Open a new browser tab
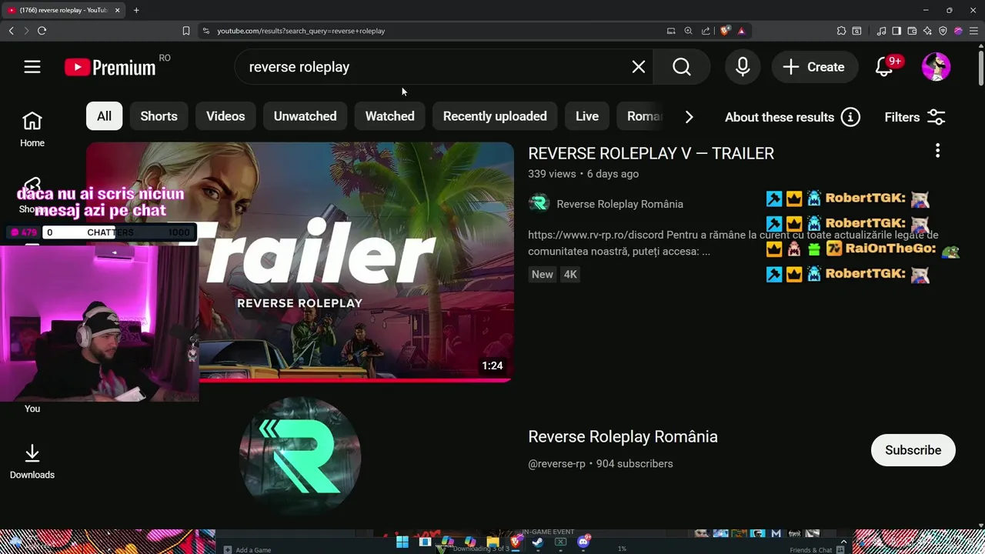985x554 pixels. [136, 10]
